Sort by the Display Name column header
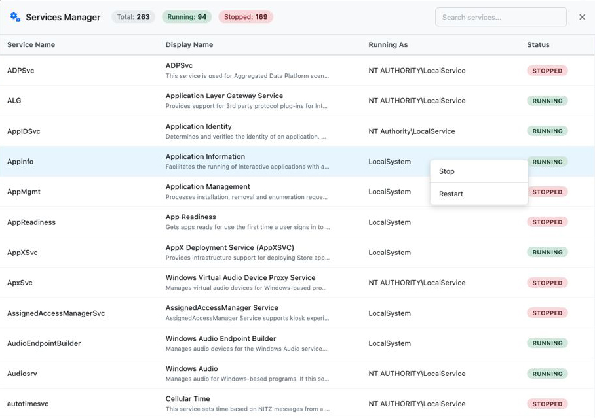This screenshot has width=595, height=418. pos(189,44)
